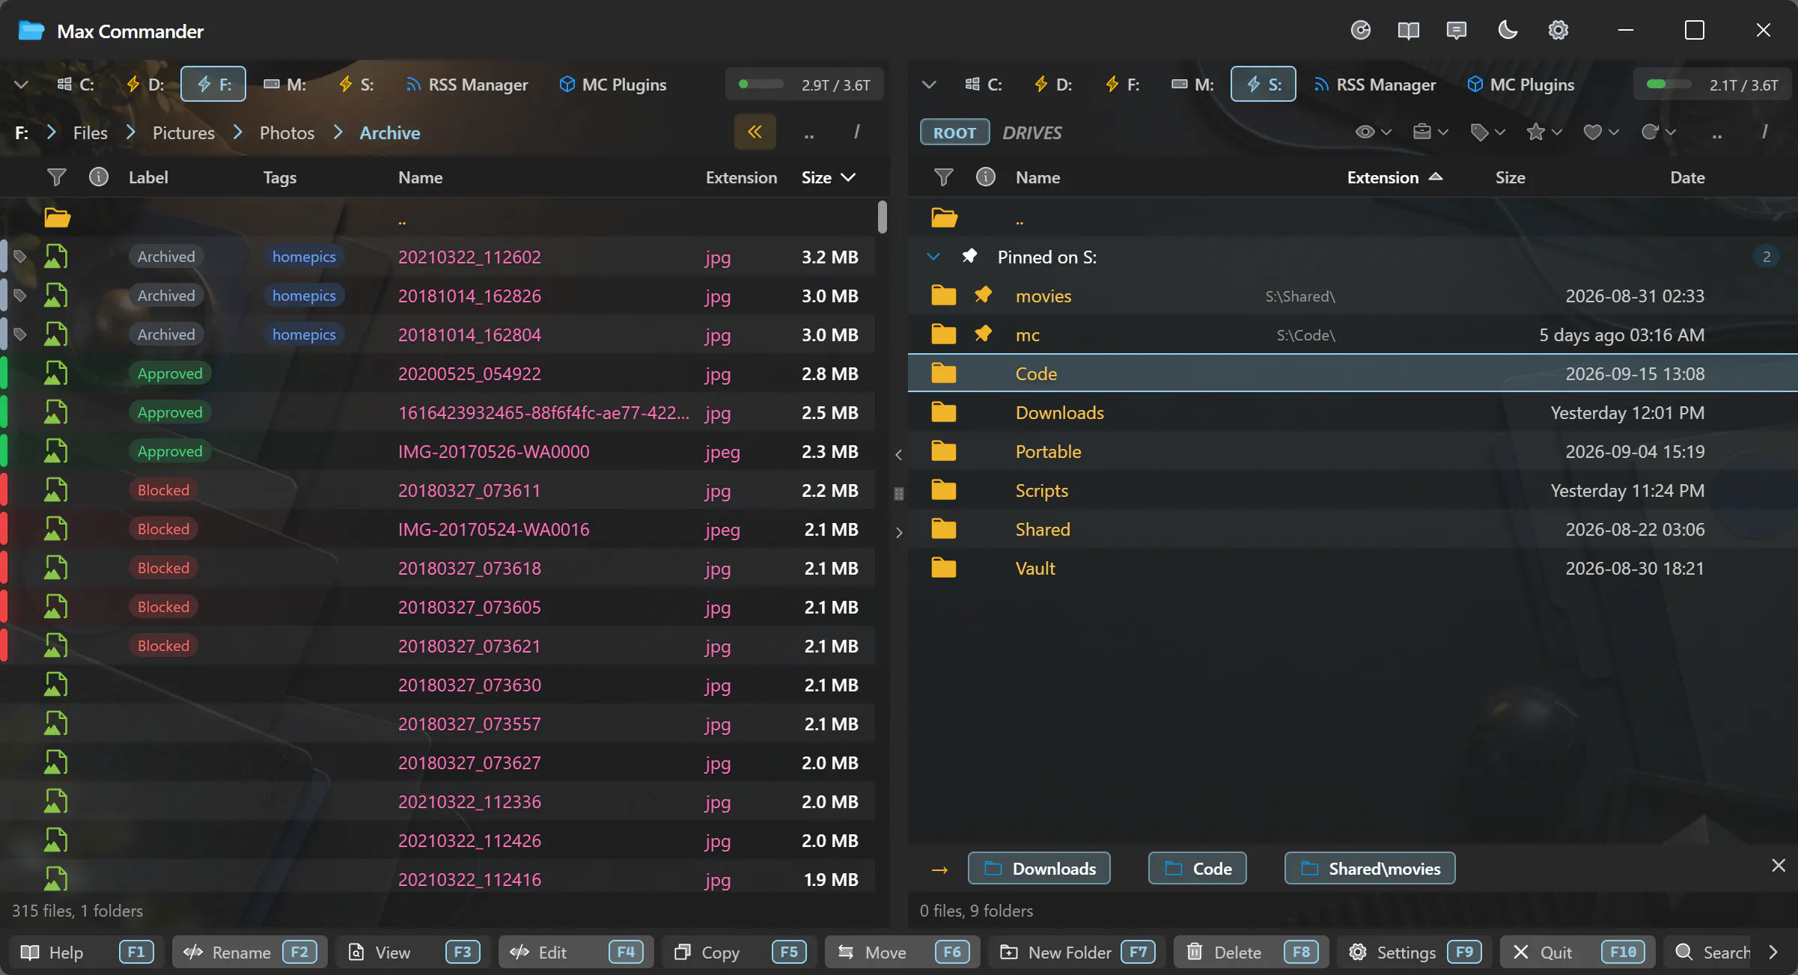Open MC Plugins tab in right panel
1798x975 pixels.
pos(1520,85)
